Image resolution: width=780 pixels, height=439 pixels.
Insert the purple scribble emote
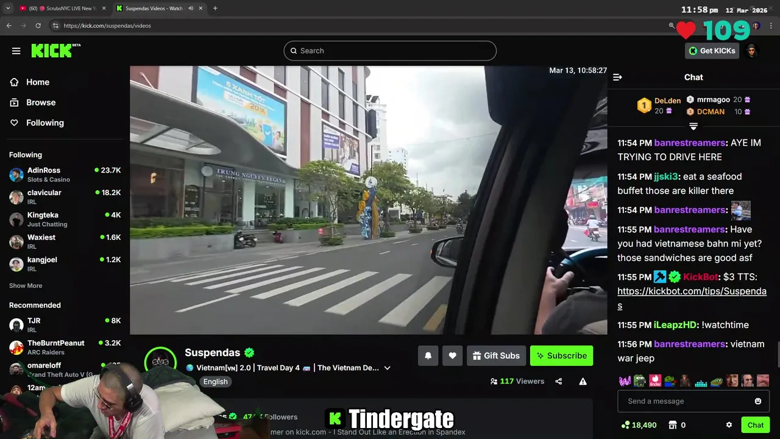(x=625, y=381)
